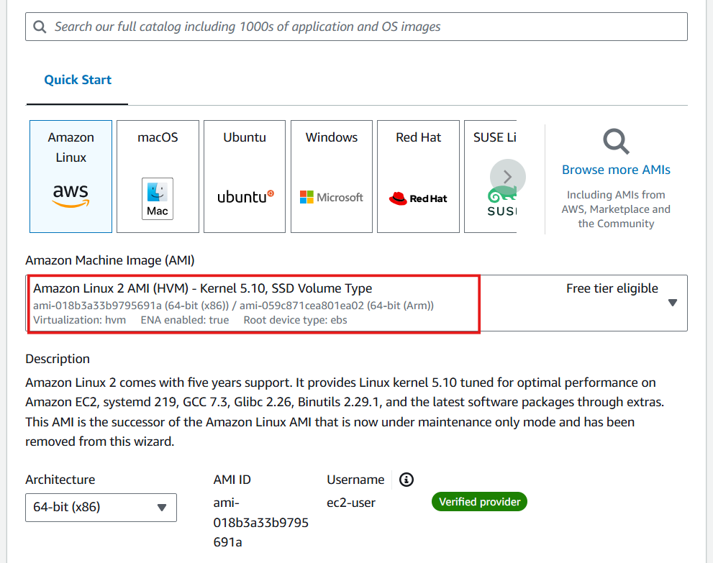Click the ec2-user username value
This screenshot has width=713, height=563.
[x=351, y=503]
